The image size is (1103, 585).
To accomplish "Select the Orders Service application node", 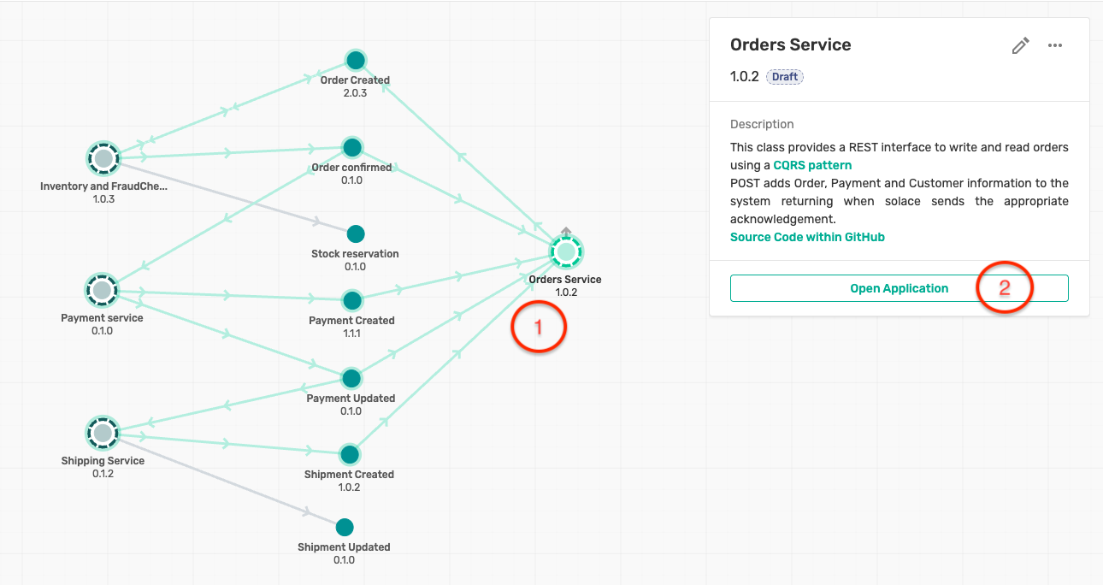I will pos(565,251).
